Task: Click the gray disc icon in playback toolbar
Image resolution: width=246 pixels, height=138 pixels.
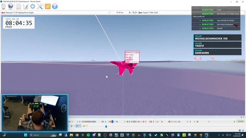Action: click(x=71, y=126)
